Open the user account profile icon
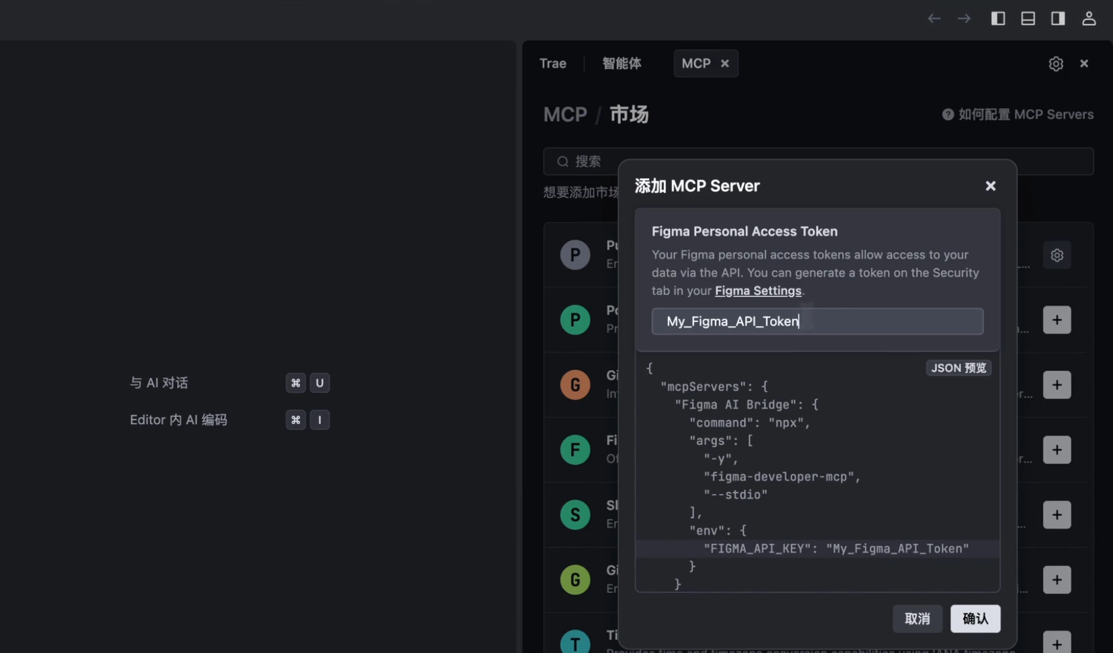This screenshot has width=1113, height=653. [x=1089, y=19]
